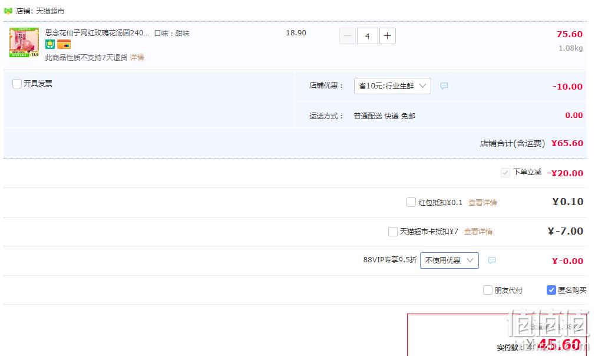Image resolution: width=595 pixels, height=356 pixels.
Task: Click the weight label 1.08kg under subtotal
Action: pyautogui.click(x=571, y=48)
